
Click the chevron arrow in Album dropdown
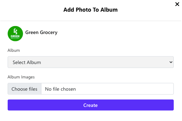(171, 62)
